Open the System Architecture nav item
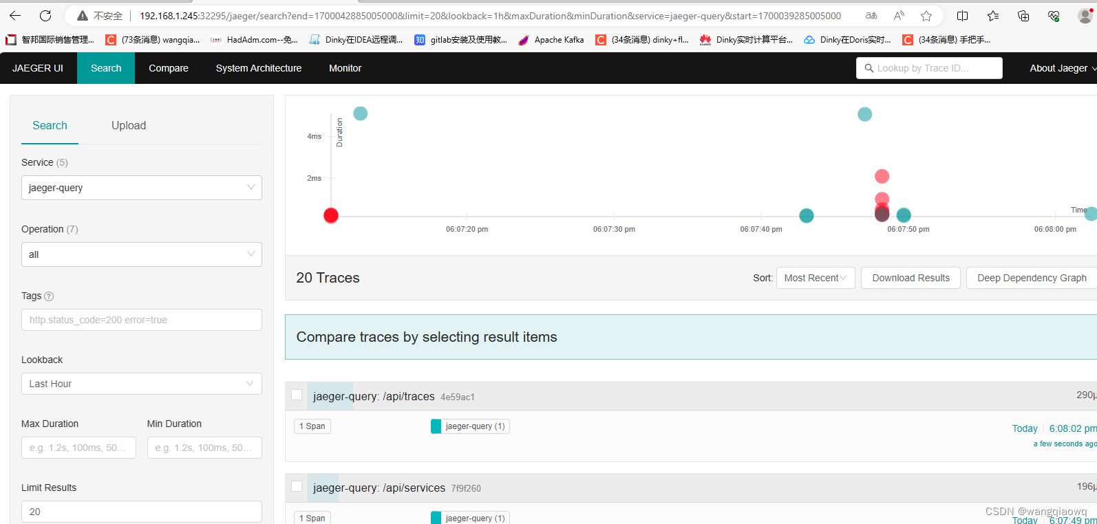The width and height of the screenshot is (1097, 524). pyautogui.click(x=259, y=68)
